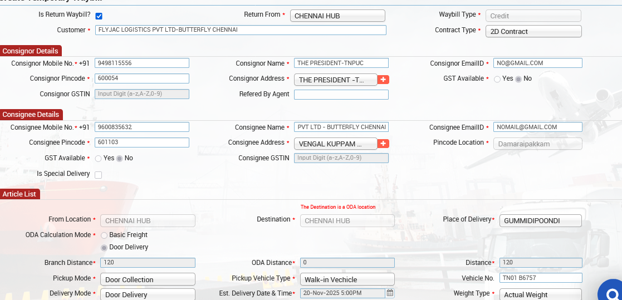Select Yes for consignee GST Available
Screen dimensions: 622x300
[99, 159]
